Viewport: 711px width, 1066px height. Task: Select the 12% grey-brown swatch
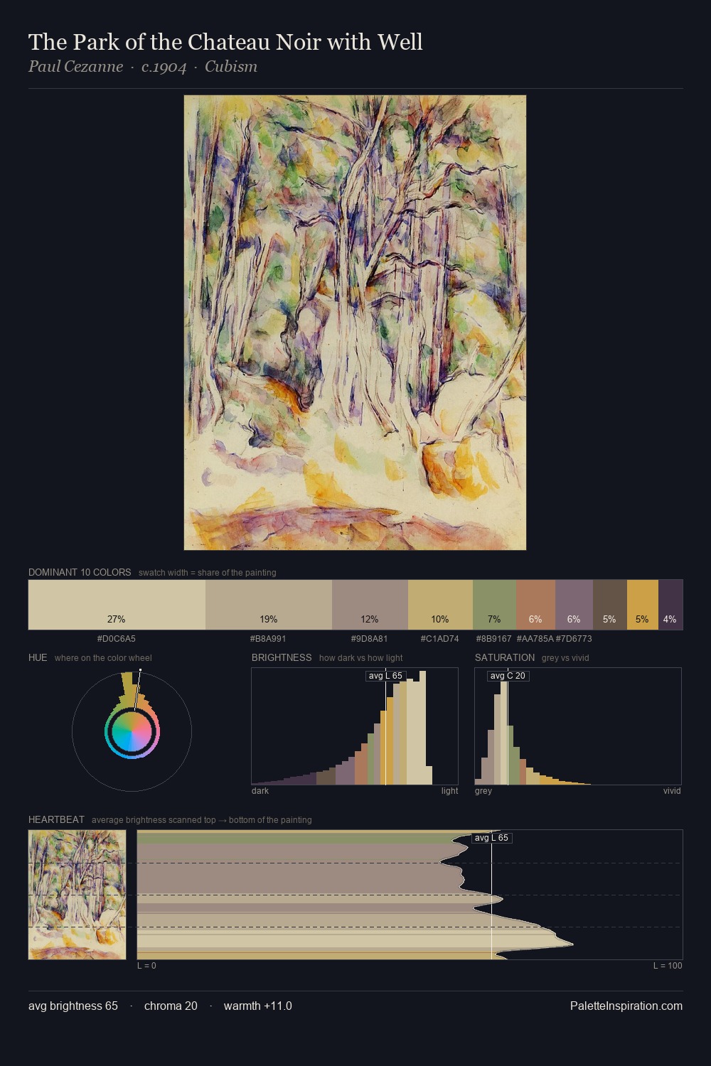(370, 605)
